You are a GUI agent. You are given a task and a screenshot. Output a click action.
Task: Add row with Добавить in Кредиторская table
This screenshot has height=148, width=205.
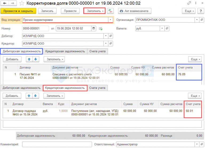click(x=12, y=96)
